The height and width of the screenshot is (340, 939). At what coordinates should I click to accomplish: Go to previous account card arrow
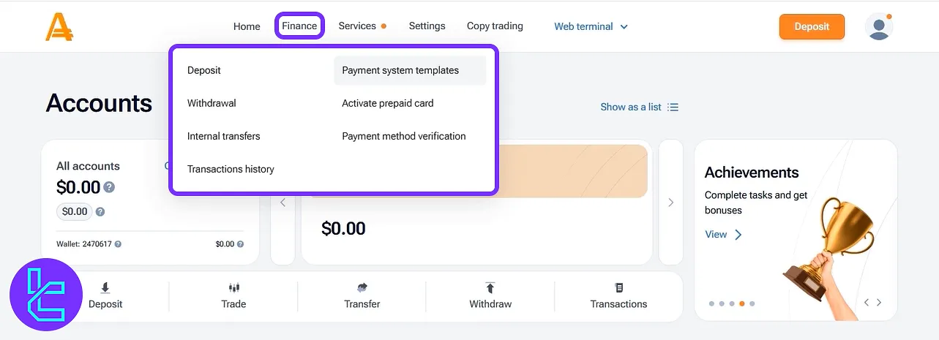(x=283, y=203)
